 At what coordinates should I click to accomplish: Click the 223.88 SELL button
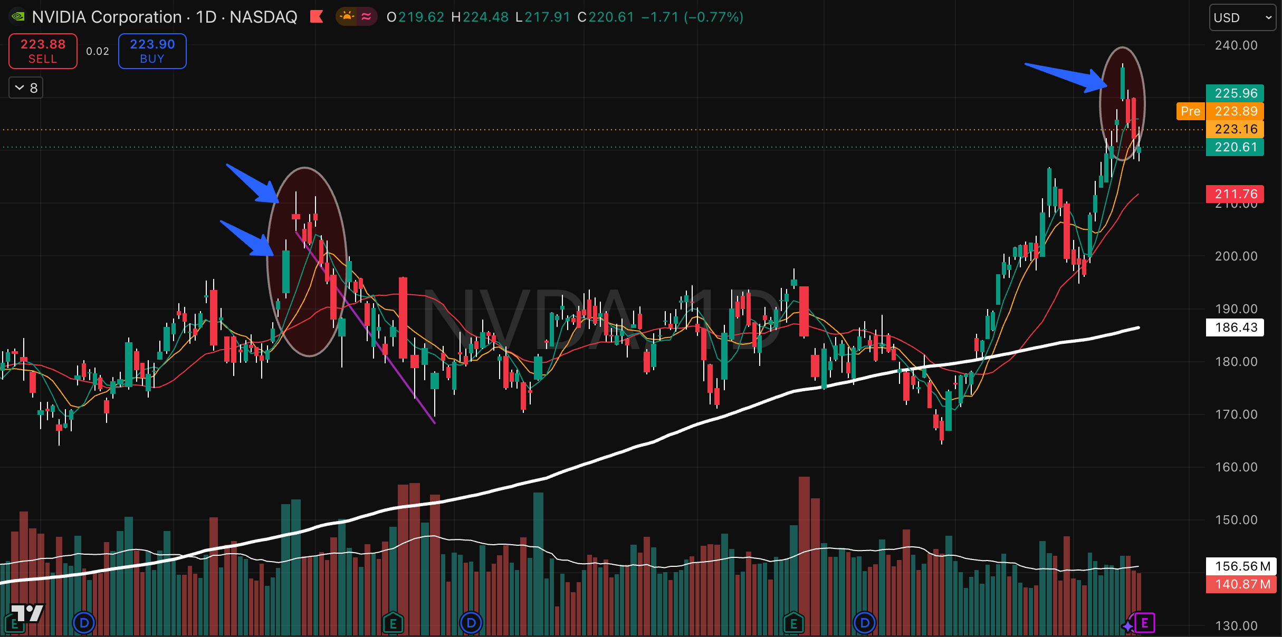click(x=43, y=51)
